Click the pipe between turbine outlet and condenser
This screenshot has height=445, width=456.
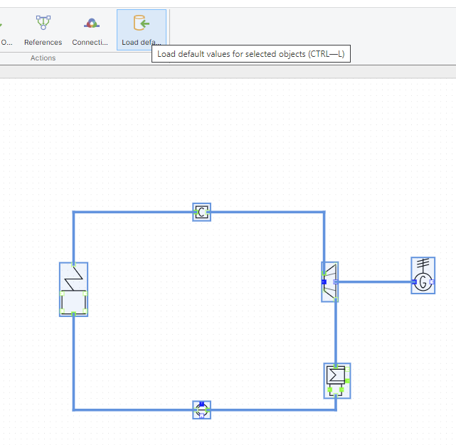(336, 331)
